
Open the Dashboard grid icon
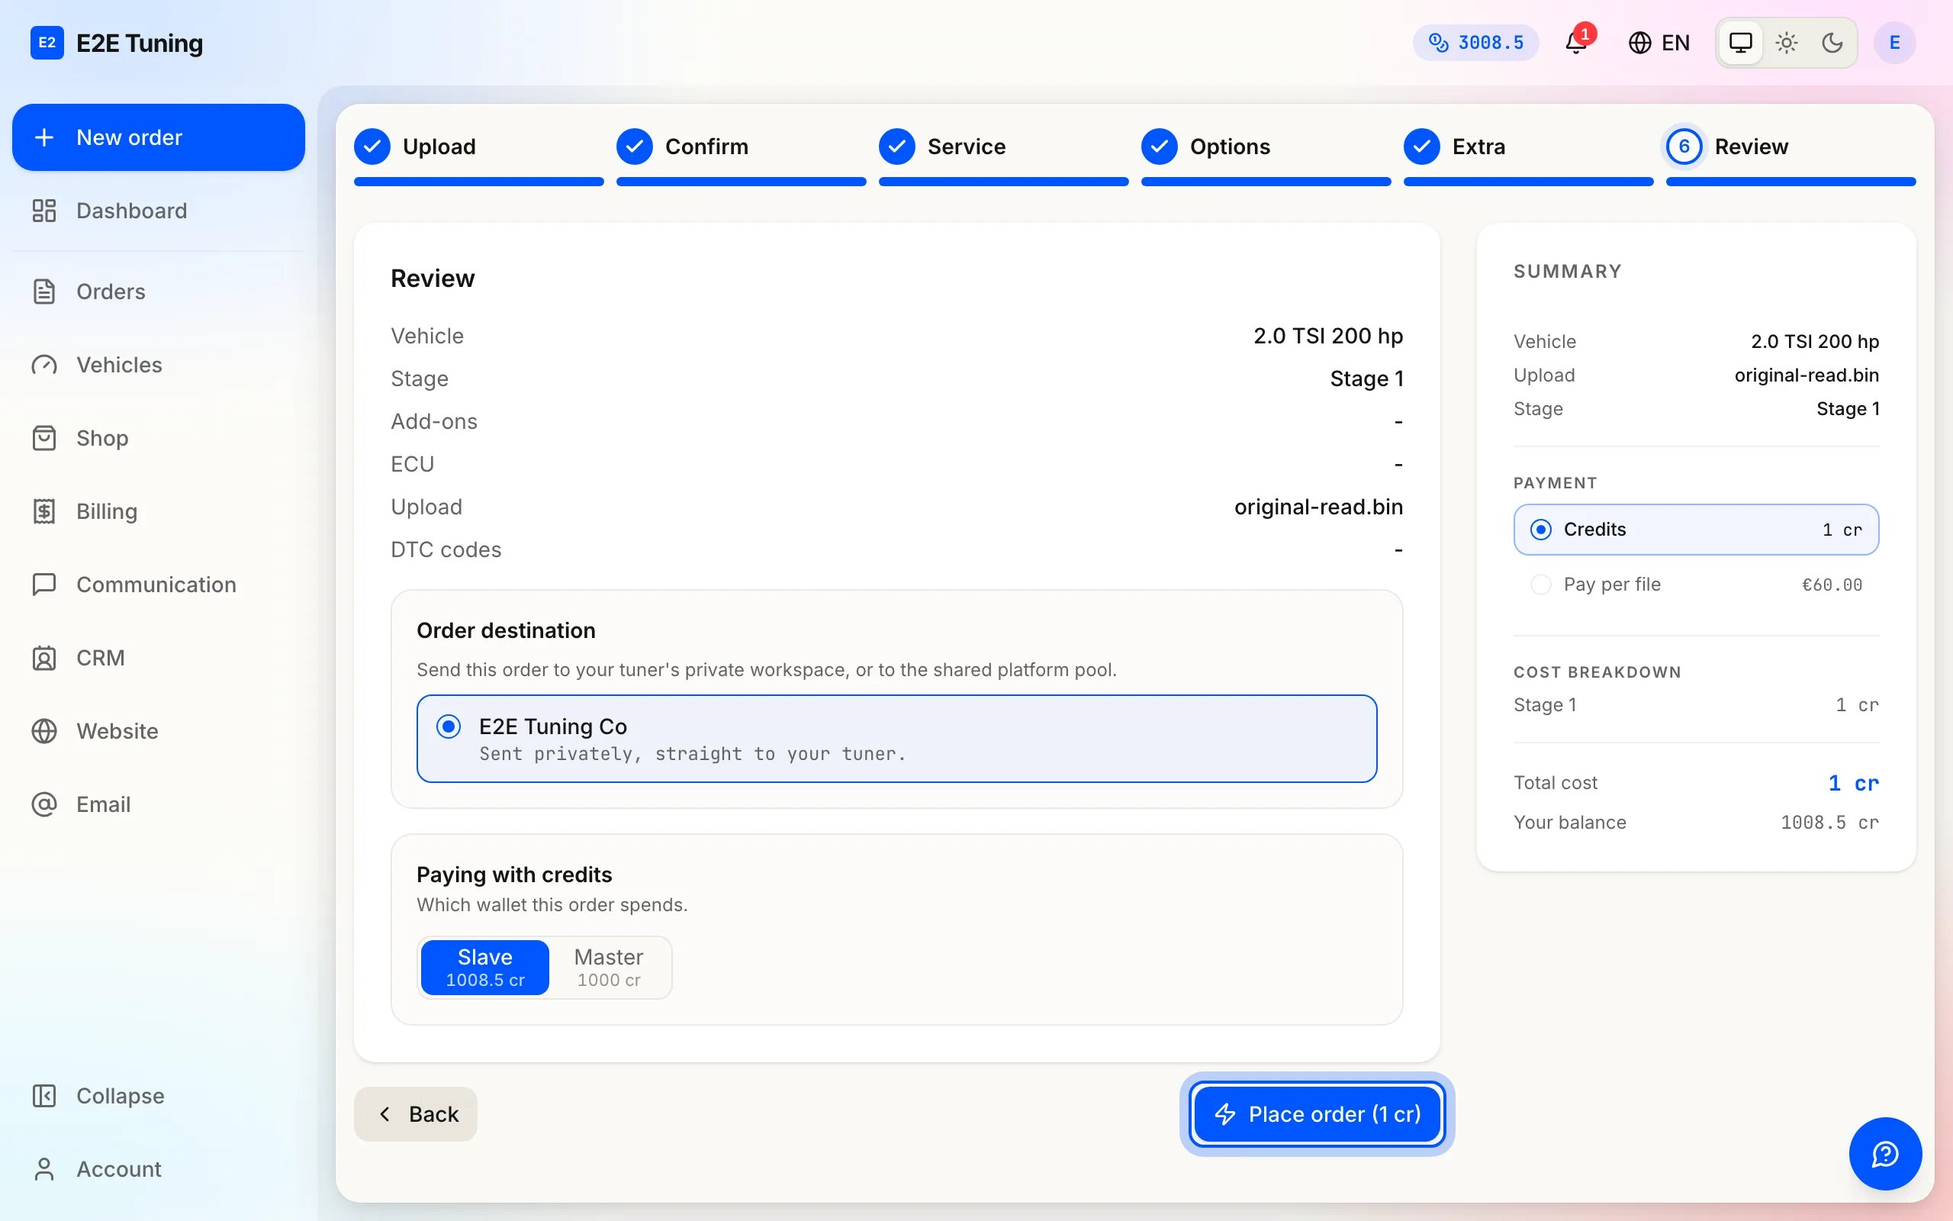43,211
